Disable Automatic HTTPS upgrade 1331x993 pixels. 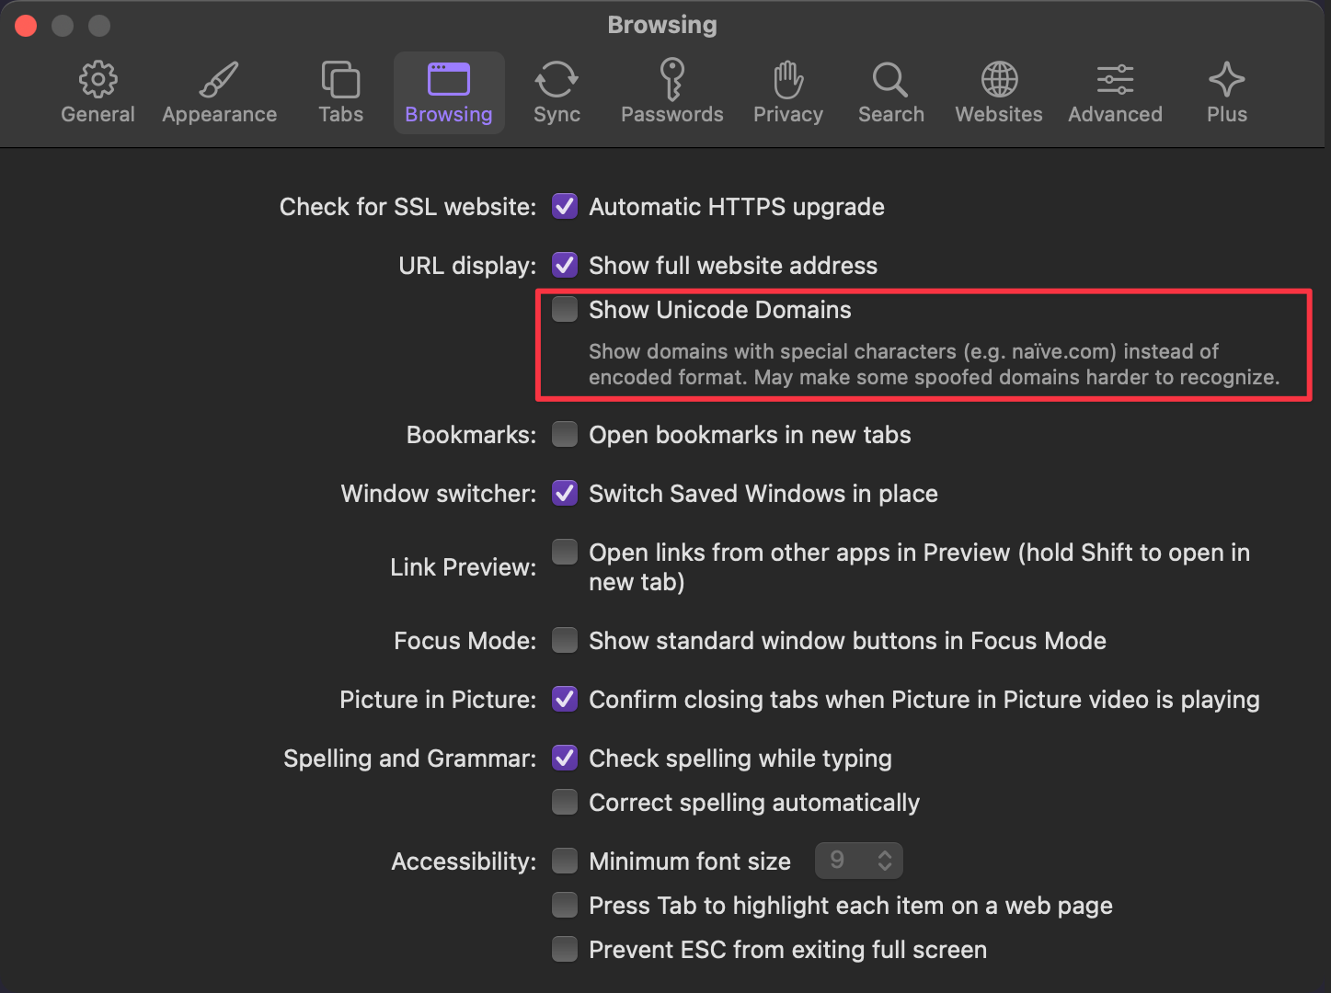[565, 207]
